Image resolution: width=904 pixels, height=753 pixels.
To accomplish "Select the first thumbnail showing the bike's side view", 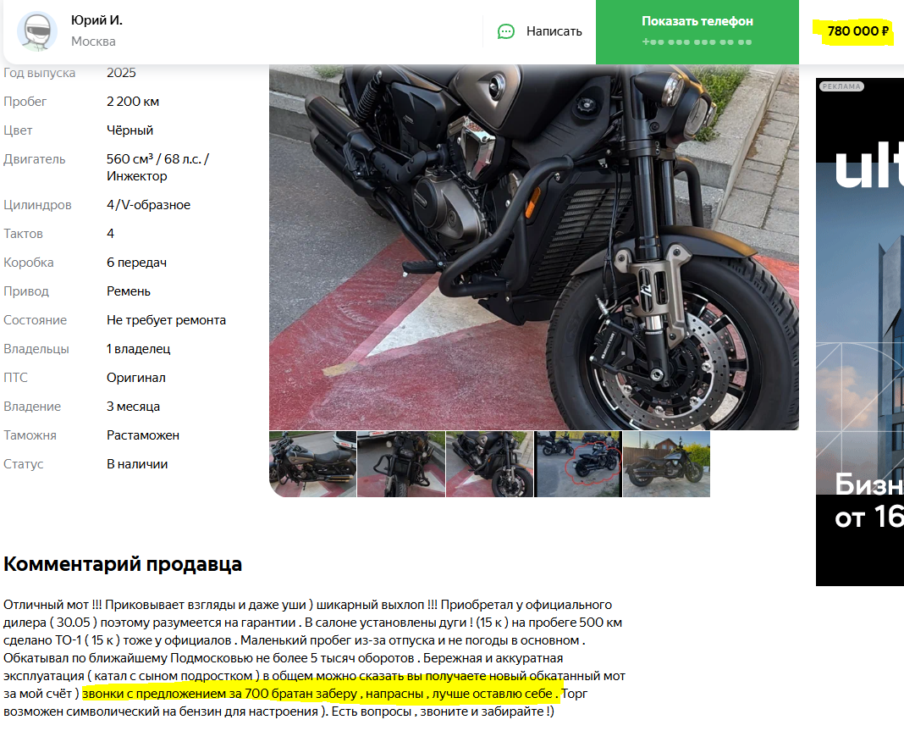I will tap(312, 464).
